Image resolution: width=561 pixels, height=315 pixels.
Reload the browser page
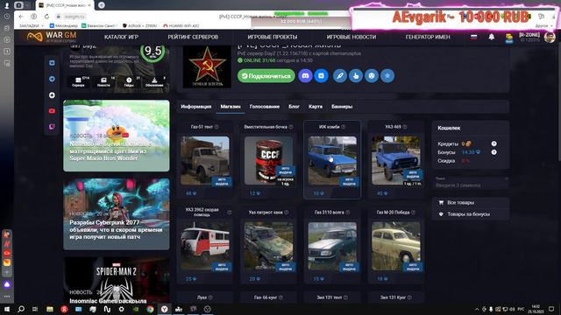[x=46, y=17]
